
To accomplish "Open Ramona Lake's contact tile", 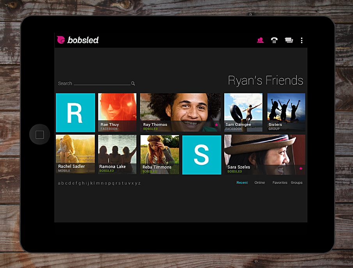I will coord(117,155).
